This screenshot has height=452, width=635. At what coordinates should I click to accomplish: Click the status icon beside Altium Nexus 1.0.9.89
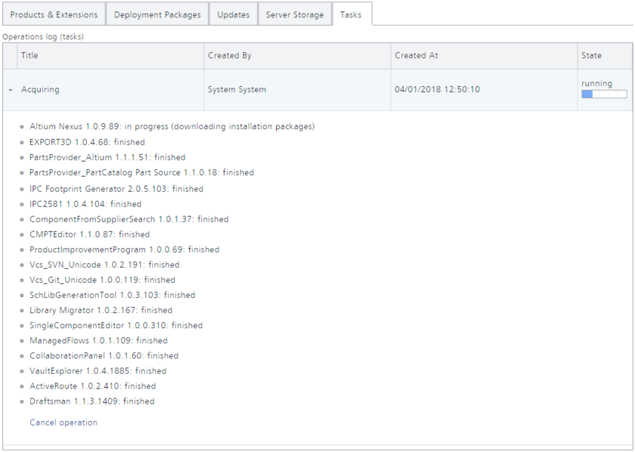click(20, 127)
